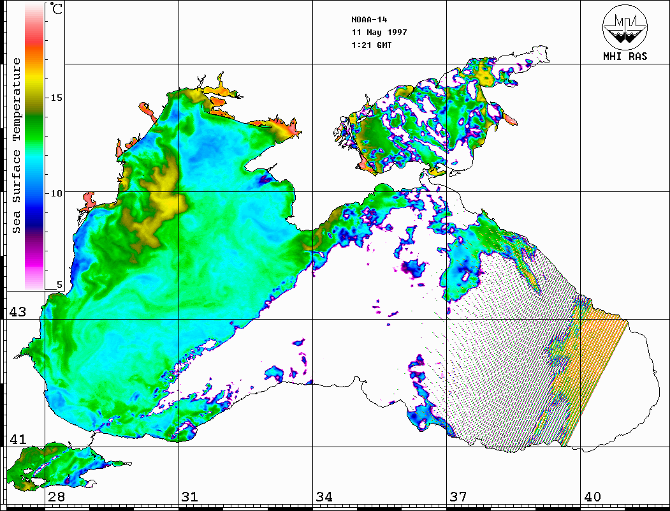Click longitude label 28
This screenshot has height=511, width=670.
pos(56,497)
